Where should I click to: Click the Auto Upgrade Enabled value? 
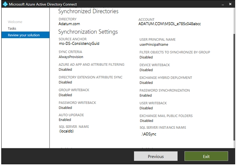65,119
